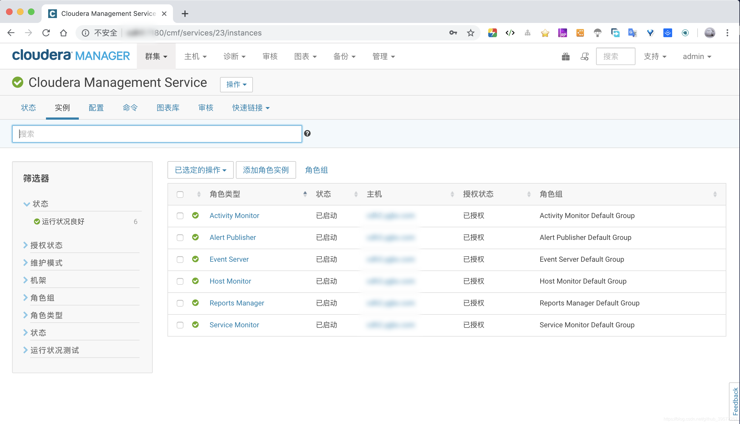Open the admin user dropdown
740x424 pixels.
point(697,57)
